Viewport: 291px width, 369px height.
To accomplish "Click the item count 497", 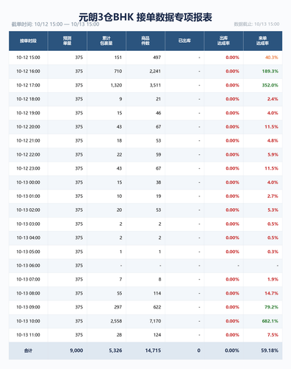I will 157,58.
